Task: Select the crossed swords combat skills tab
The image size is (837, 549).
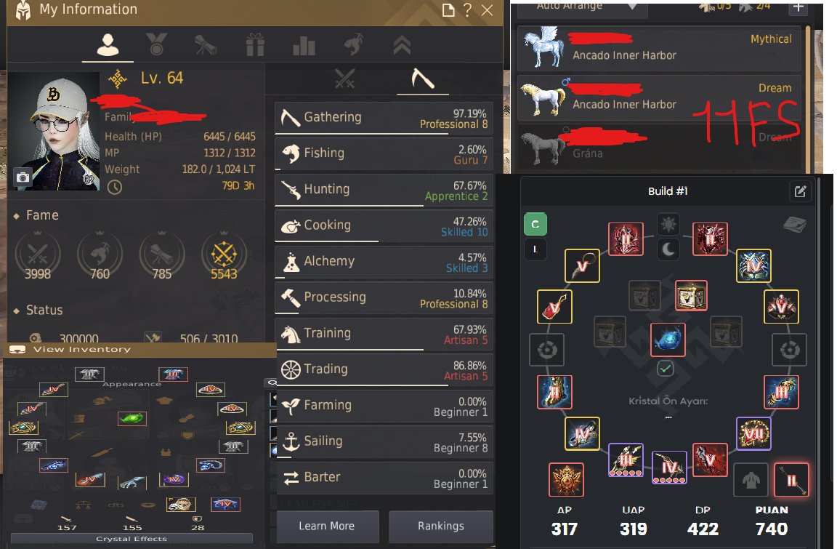Action: (345, 79)
